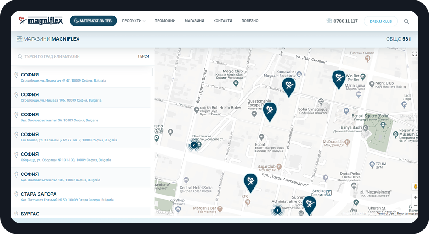Viewport: 429px width, 234px height.
Task: Open the Промоции menu item
Action: 165,21
